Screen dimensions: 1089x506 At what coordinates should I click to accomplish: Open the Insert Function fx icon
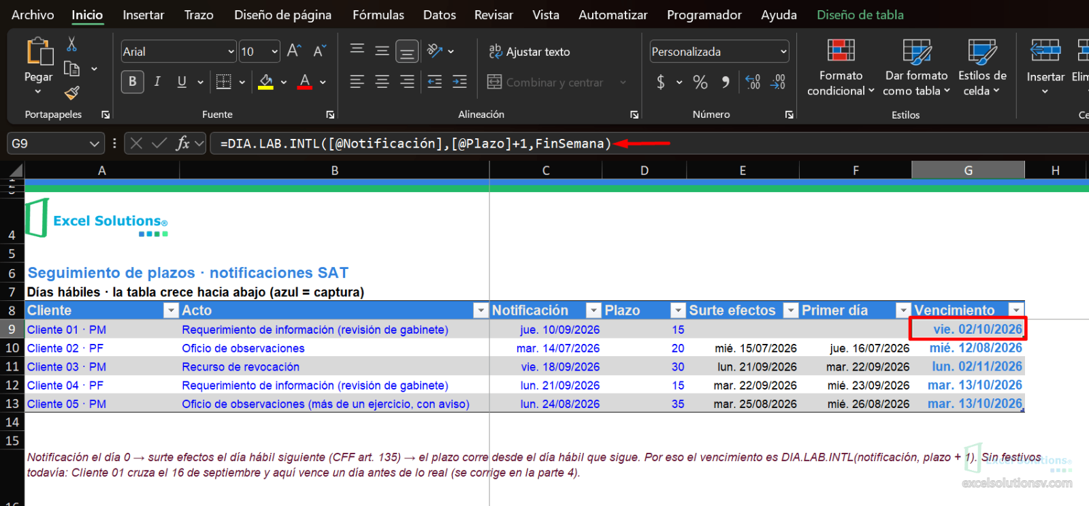point(182,144)
